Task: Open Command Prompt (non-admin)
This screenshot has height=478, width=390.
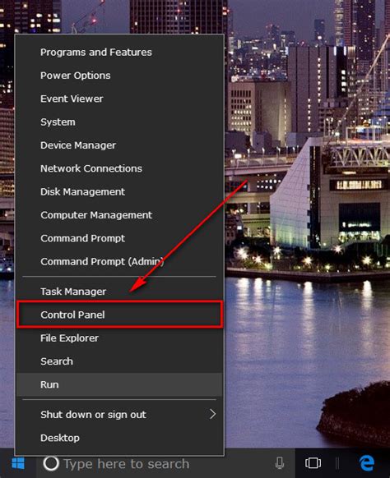Action: tap(120, 238)
